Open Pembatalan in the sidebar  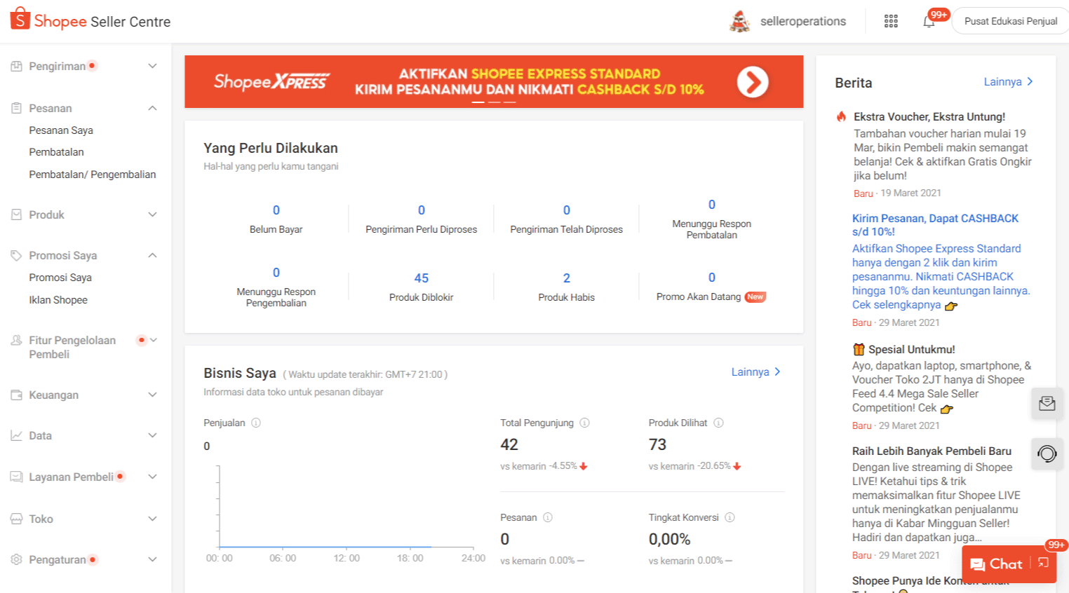click(56, 152)
